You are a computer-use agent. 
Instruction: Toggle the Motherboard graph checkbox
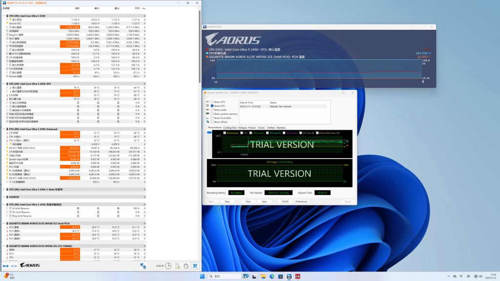(225, 133)
